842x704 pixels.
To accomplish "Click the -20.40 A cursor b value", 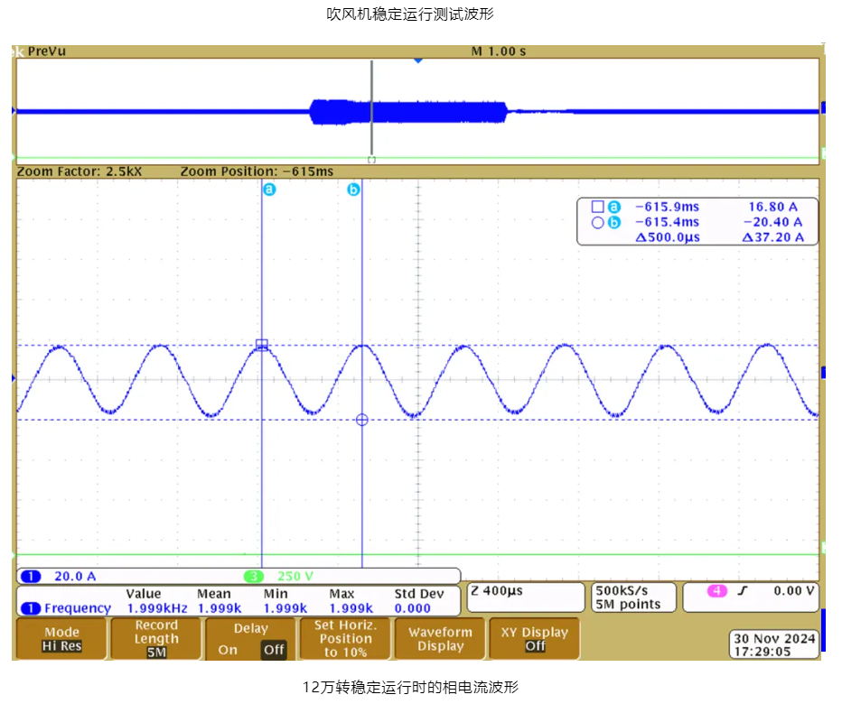I will [772, 222].
